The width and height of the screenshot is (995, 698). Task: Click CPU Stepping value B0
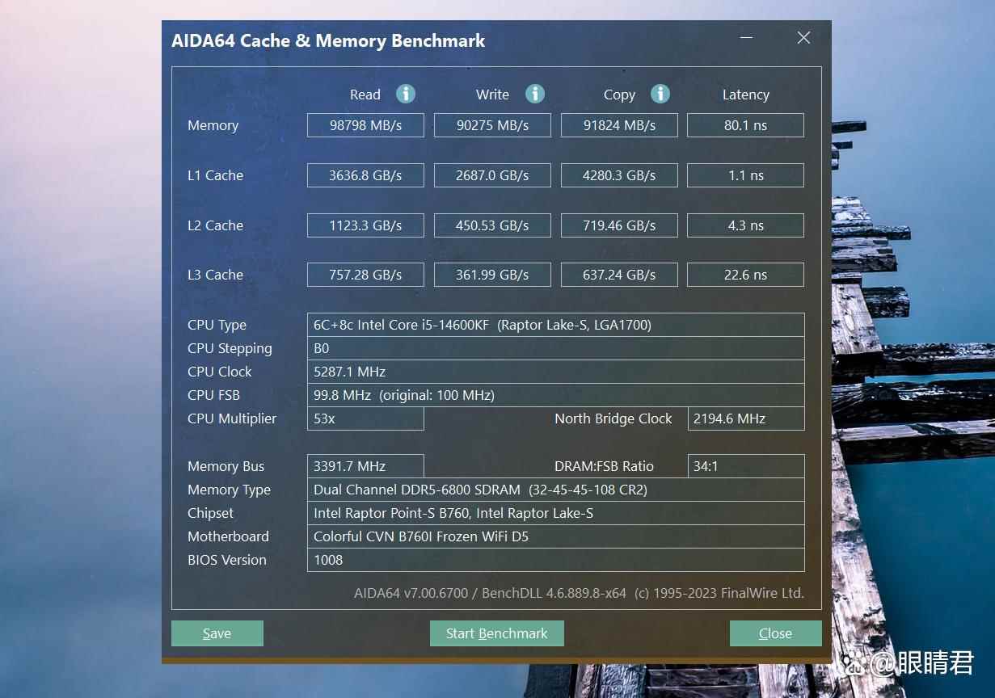(x=556, y=348)
